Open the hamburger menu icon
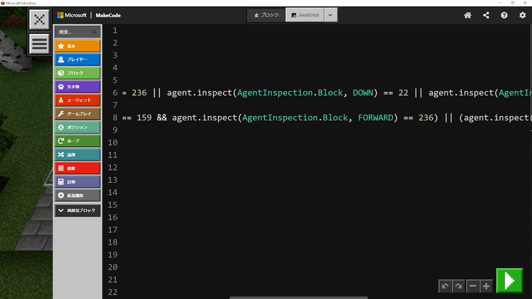 click(39, 44)
